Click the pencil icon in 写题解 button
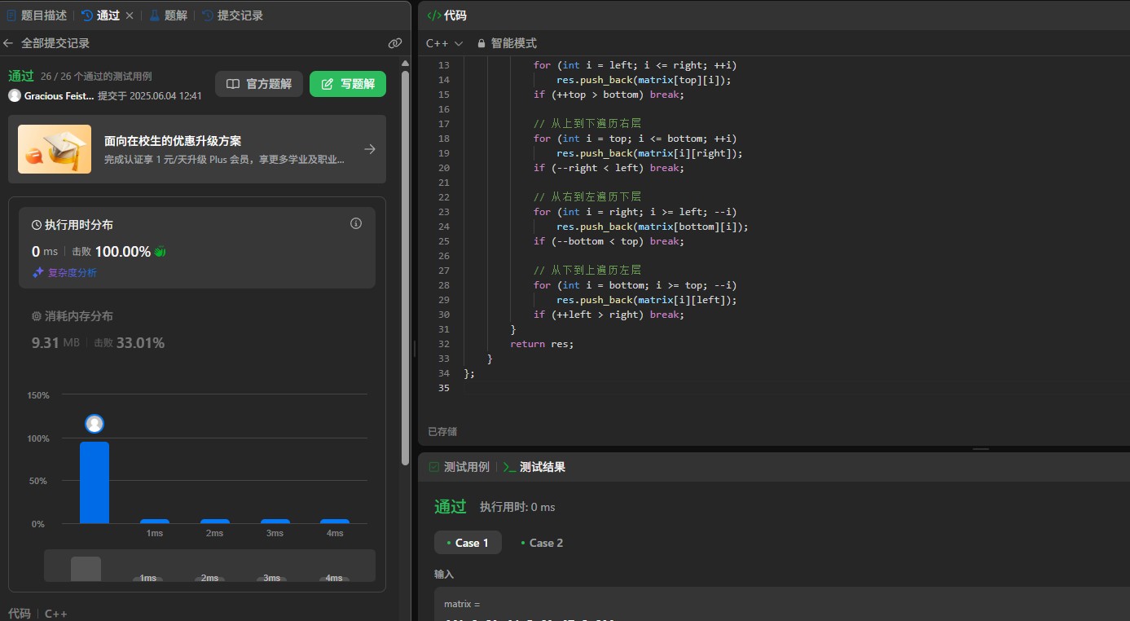The width and height of the screenshot is (1130, 621). tap(328, 84)
